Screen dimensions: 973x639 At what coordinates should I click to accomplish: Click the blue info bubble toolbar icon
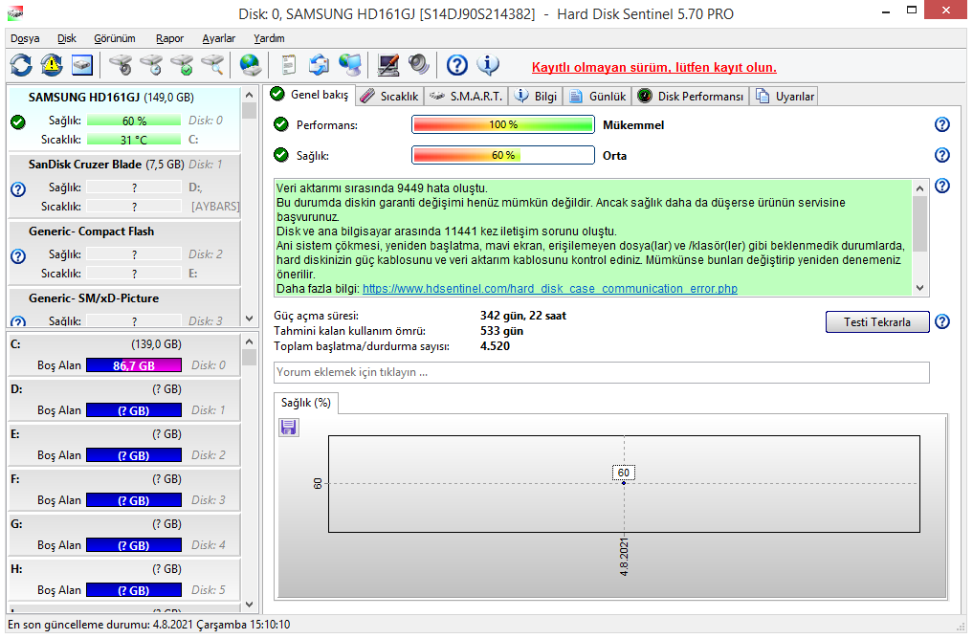(x=488, y=64)
